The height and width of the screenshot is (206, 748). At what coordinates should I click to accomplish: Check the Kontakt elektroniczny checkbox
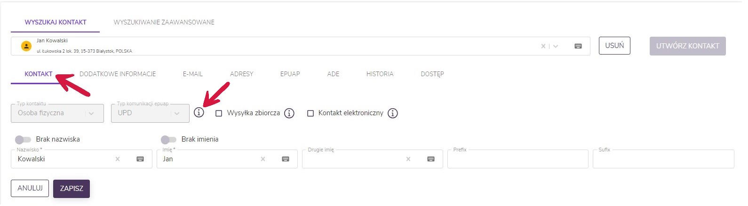310,113
